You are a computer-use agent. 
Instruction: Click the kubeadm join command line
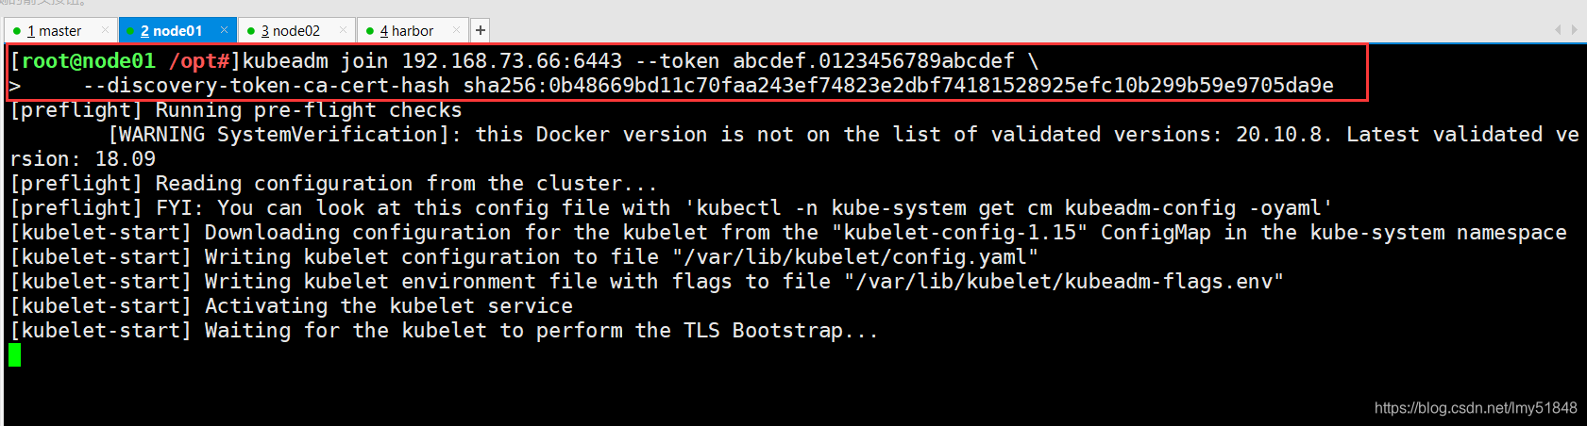[x=525, y=61]
